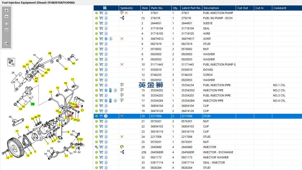
Task: Add SEAL - INJECTOR 33817114 to cart
Action: 101,163
